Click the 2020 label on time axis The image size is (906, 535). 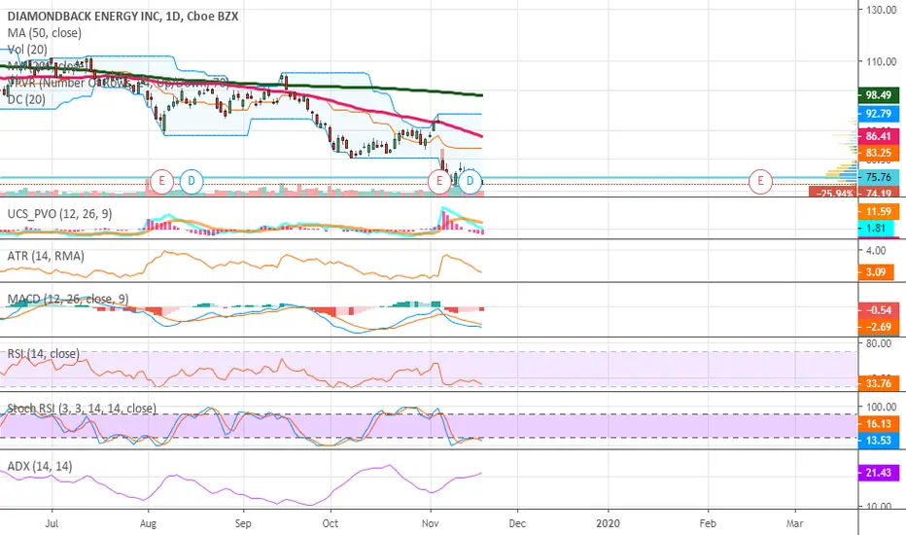[x=608, y=523]
